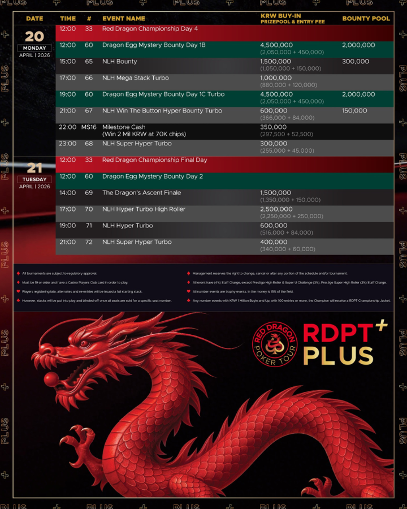Open Dragon Egg Mystery Bounty Day 1B event

pyautogui.click(x=157, y=45)
